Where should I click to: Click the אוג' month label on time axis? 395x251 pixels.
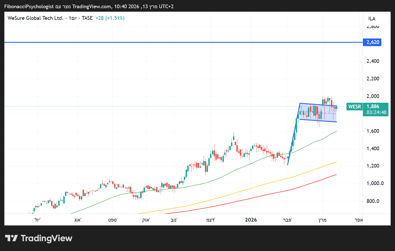click(x=78, y=220)
